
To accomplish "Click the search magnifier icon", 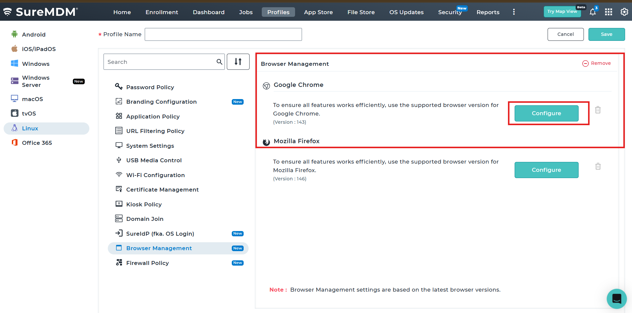I will 219,62.
